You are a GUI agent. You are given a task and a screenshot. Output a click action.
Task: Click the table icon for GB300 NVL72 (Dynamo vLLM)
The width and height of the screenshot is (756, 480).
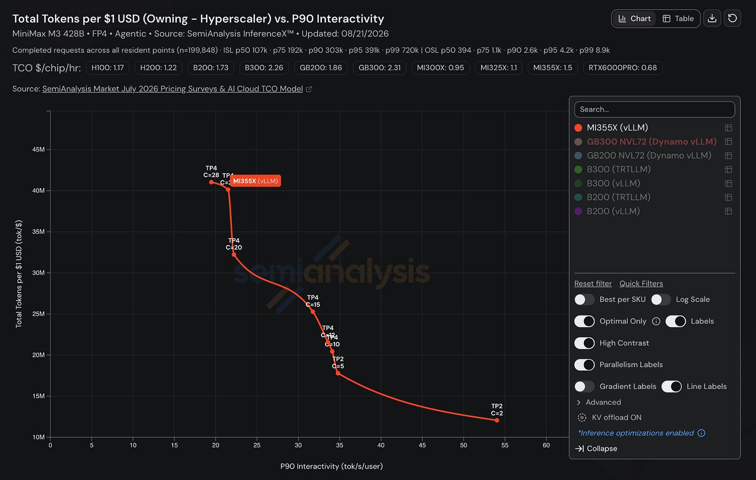pos(728,142)
